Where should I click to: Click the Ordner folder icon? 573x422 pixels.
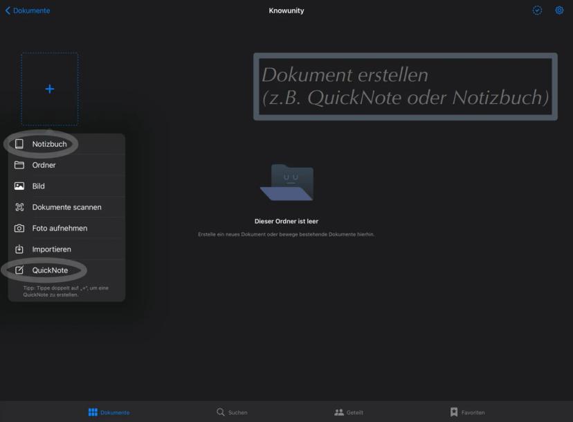[19, 165]
